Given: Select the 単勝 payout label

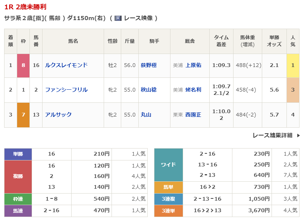Looking at the screenshot, I should [x=18, y=154].
